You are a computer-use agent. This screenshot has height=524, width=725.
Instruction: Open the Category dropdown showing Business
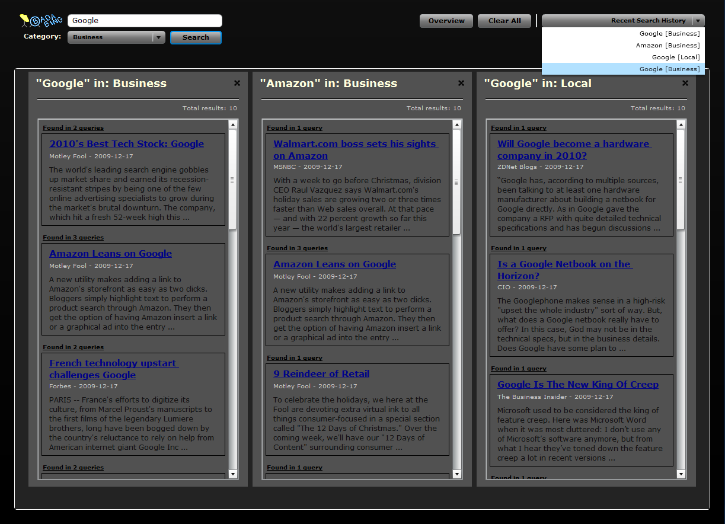[x=116, y=37]
